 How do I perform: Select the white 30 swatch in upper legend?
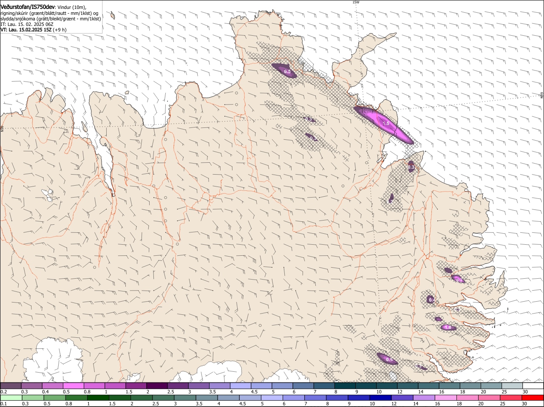click(533, 386)
